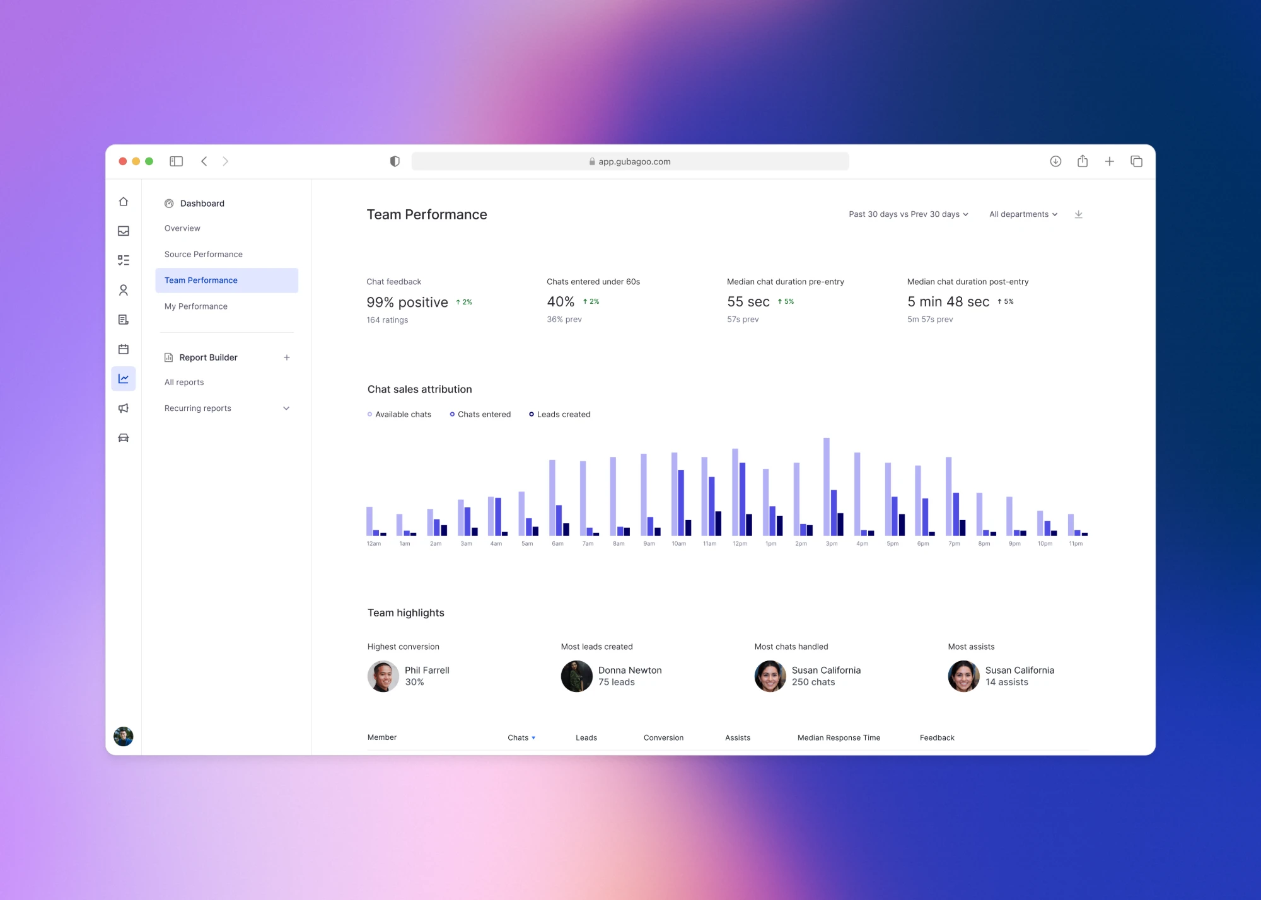This screenshot has height=900, width=1261.
Task: Open All reports link
Action: point(184,383)
